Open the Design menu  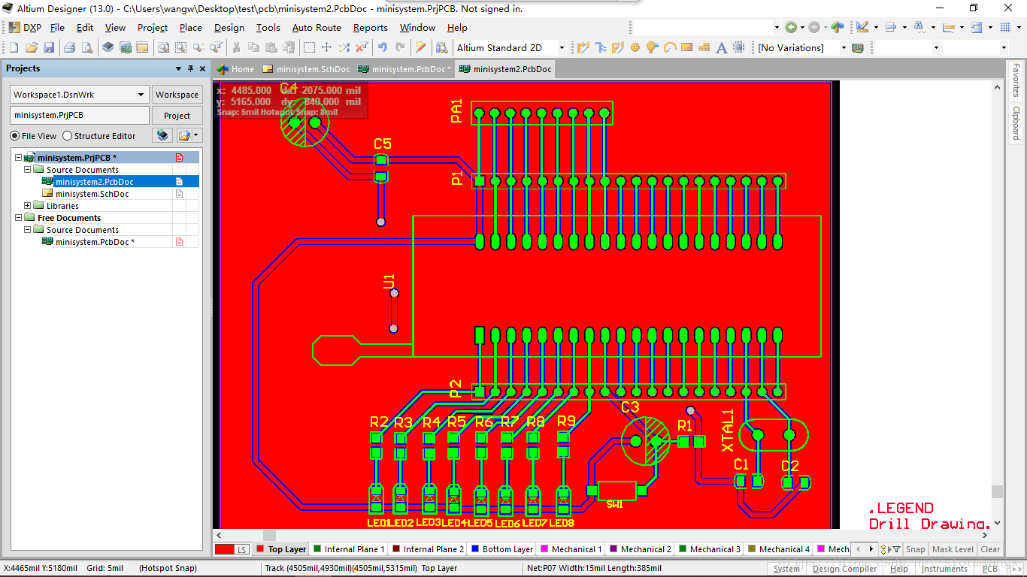[229, 27]
